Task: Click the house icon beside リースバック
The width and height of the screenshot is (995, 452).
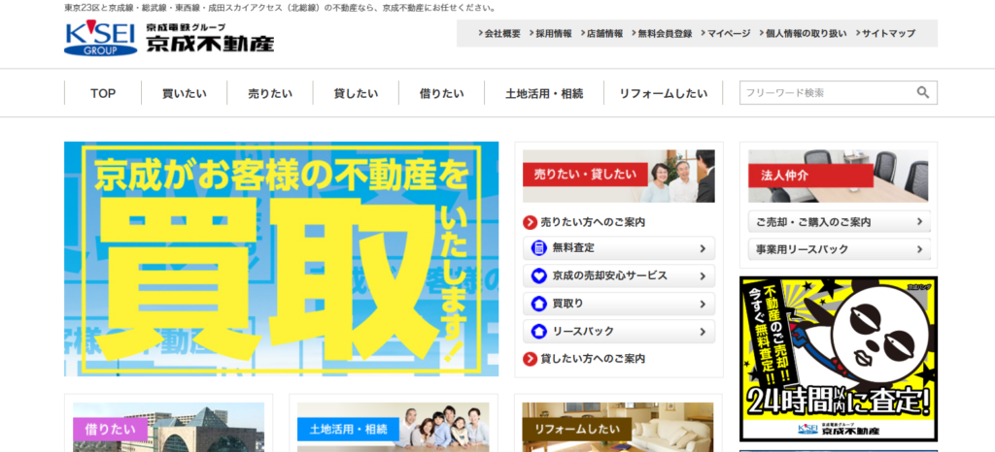Action: [x=538, y=331]
